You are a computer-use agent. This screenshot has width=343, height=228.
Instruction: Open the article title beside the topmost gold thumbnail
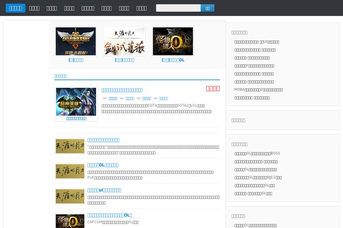tap(103, 140)
